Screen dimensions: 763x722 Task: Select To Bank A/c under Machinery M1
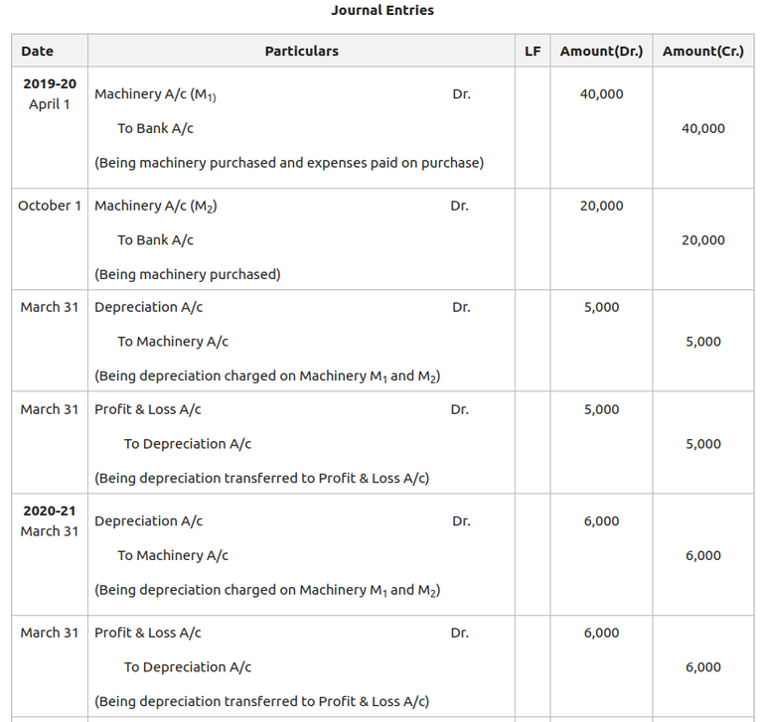155,128
